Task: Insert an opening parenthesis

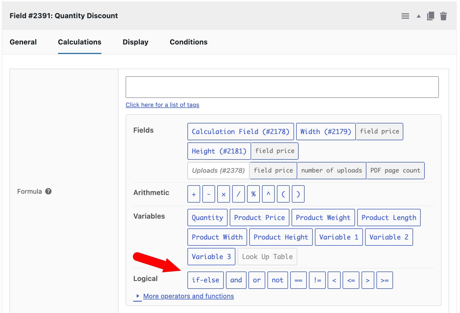Action: coord(283,194)
